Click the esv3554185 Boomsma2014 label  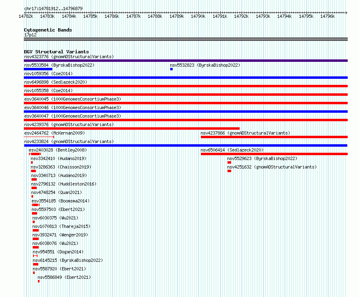pos(61,201)
